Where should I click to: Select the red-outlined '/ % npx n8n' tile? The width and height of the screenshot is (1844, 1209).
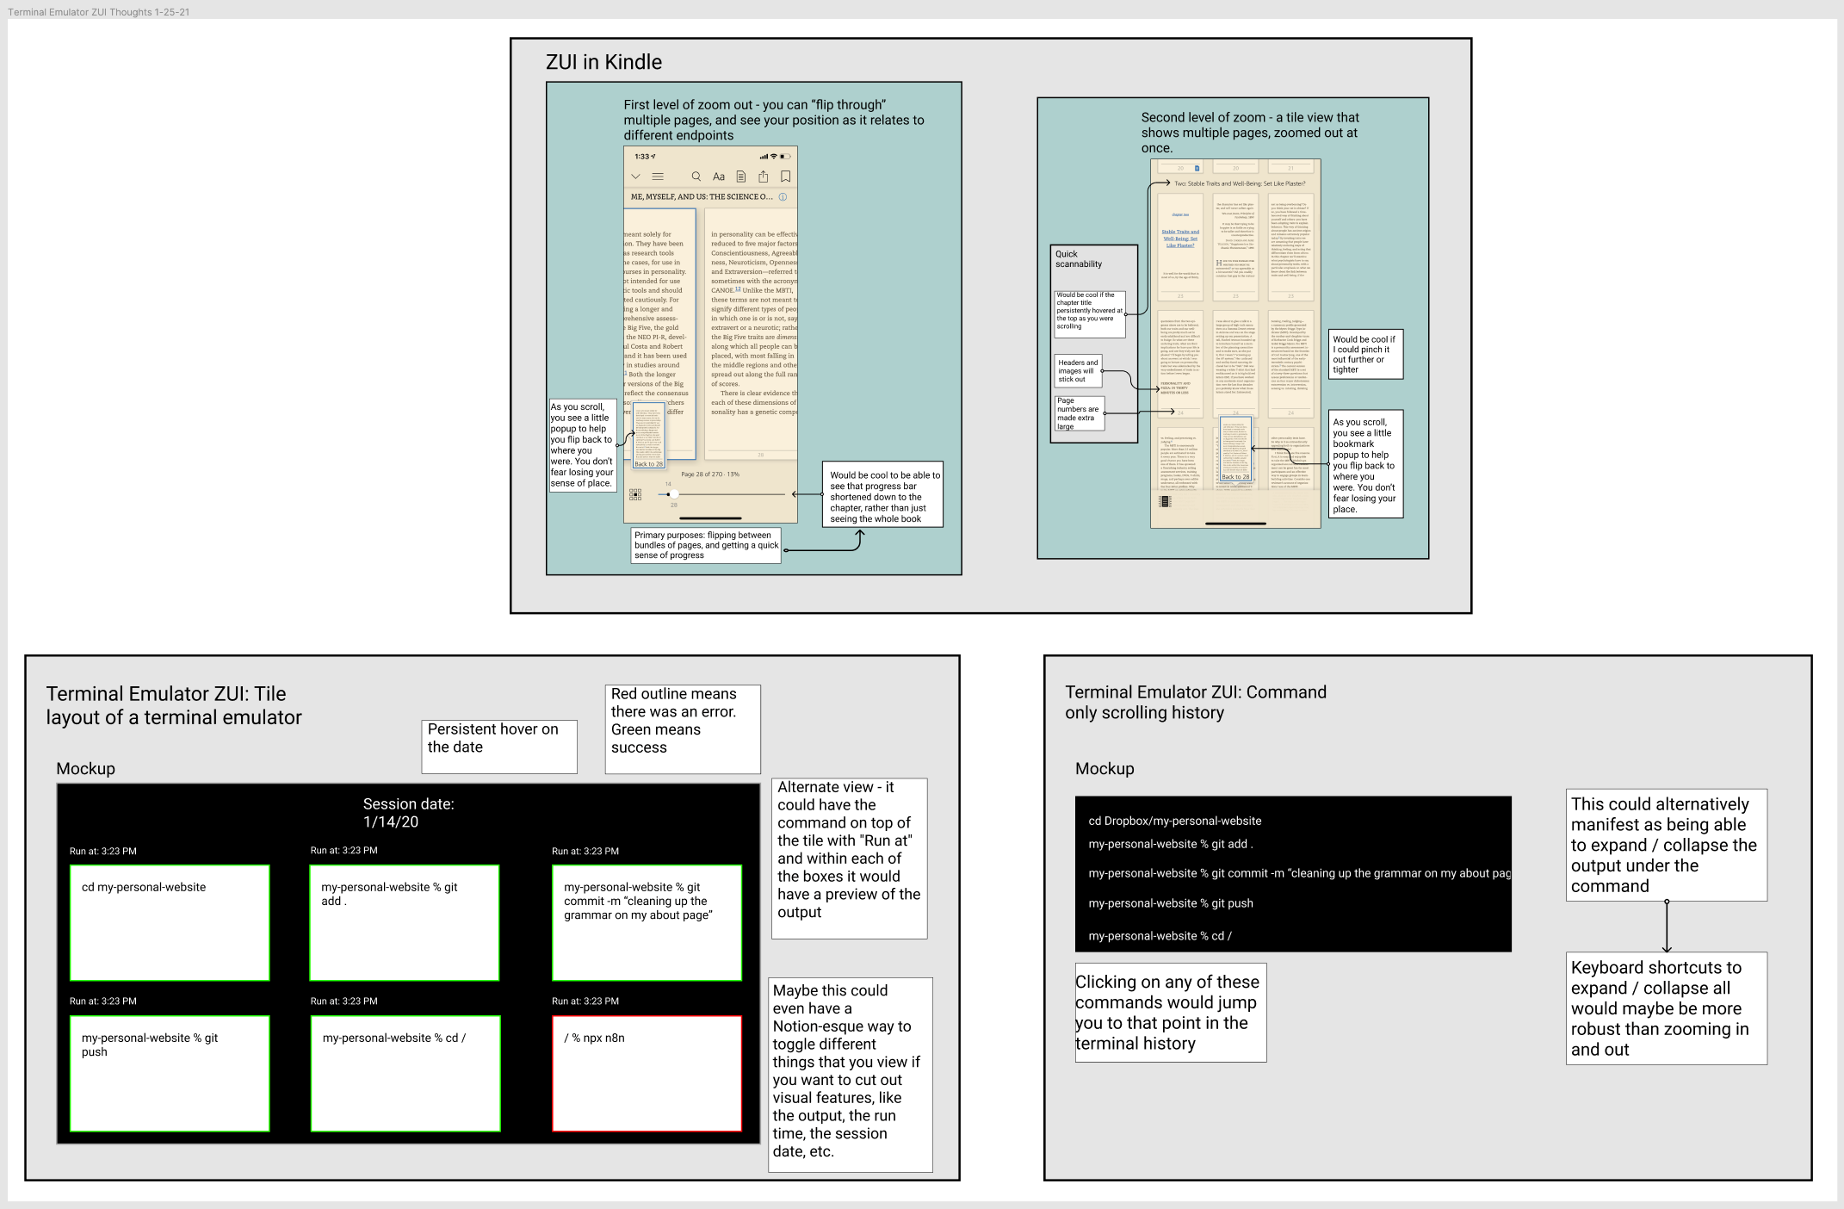pyautogui.click(x=647, y=1073)
